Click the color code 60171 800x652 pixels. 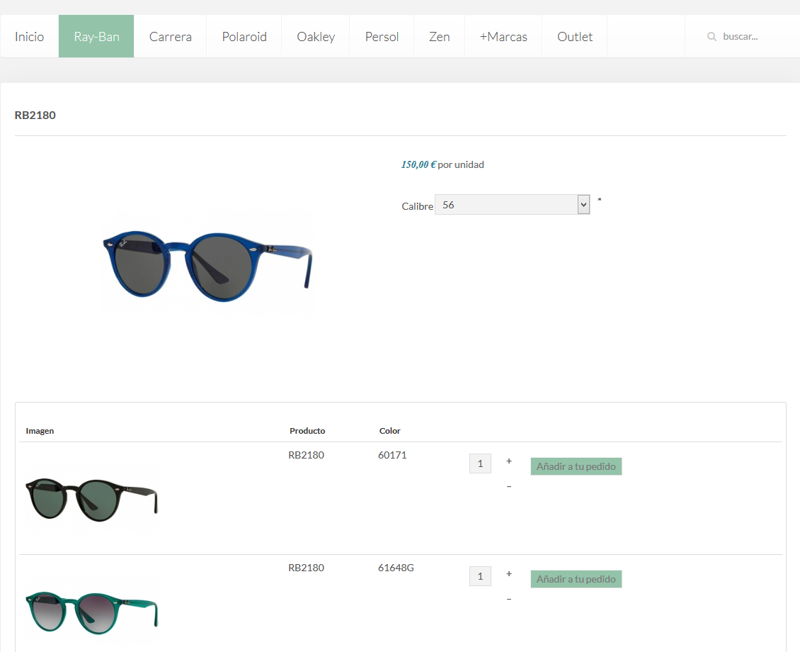(392, 455)
